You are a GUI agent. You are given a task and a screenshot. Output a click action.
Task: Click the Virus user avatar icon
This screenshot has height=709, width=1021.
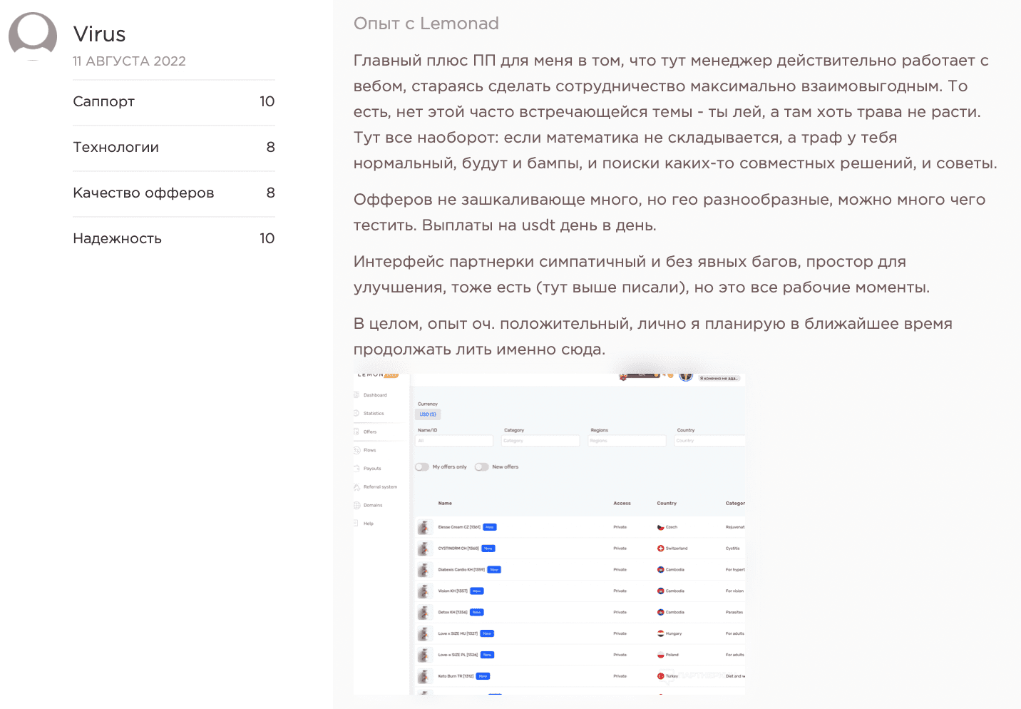(x=33, y=35)
